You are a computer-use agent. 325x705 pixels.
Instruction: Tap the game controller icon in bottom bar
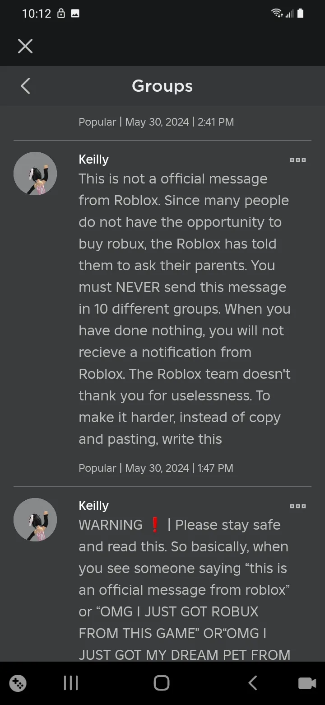[18, 683]
